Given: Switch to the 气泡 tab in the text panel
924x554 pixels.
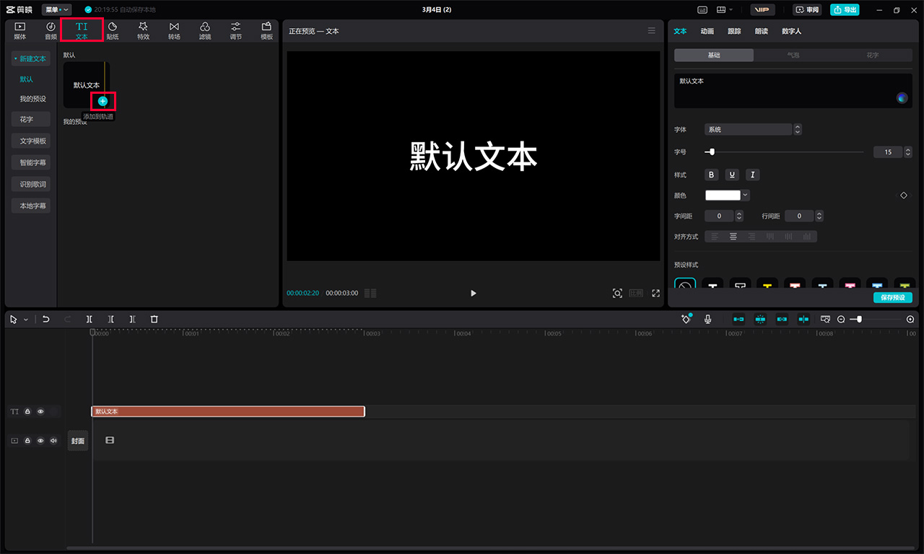Looking at the screenshot, I should pos(793,54).
